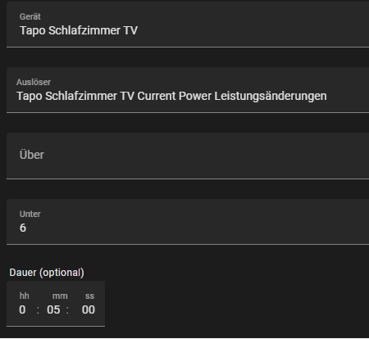Screen dimensions: 369x339
Task: Click the Unter field label
Action: 30,214
